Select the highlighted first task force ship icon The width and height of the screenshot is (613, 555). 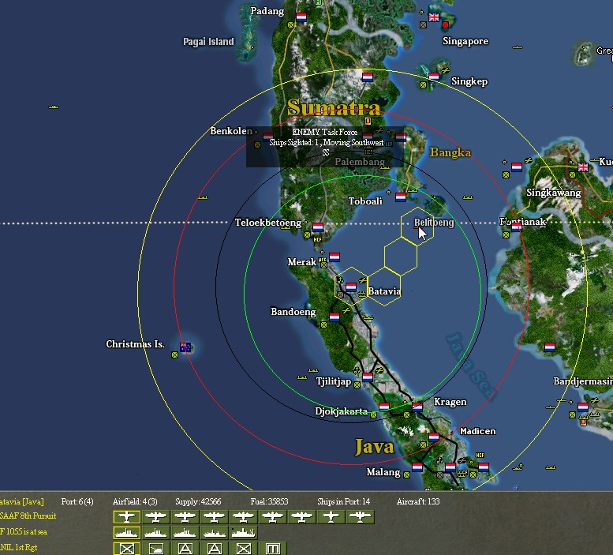(127, 533)
